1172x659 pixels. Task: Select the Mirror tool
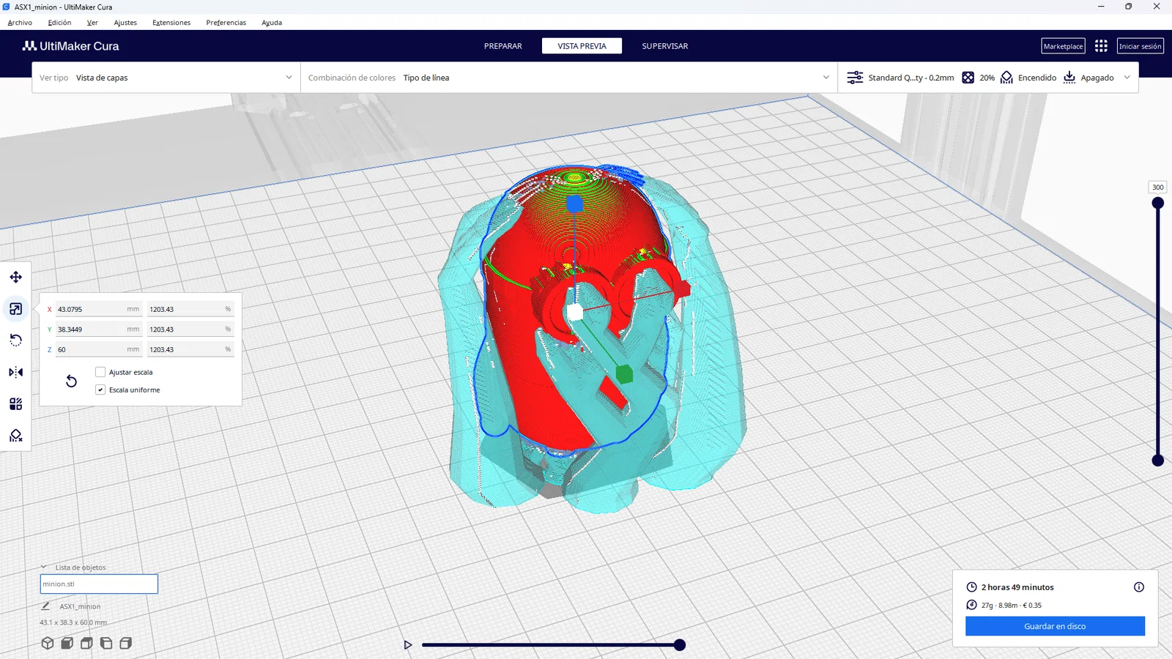tap(15, 372)
